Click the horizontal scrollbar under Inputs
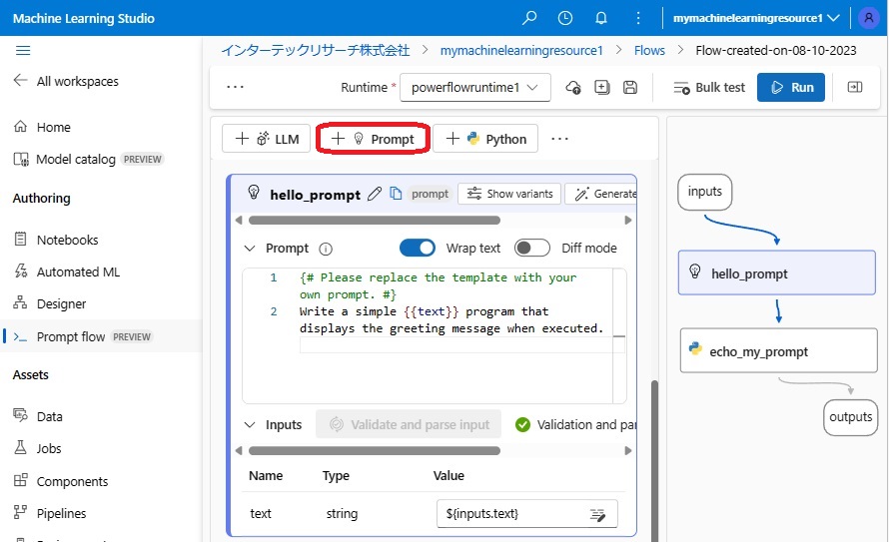Screen dimensions: 889x542 pos(375,451)
